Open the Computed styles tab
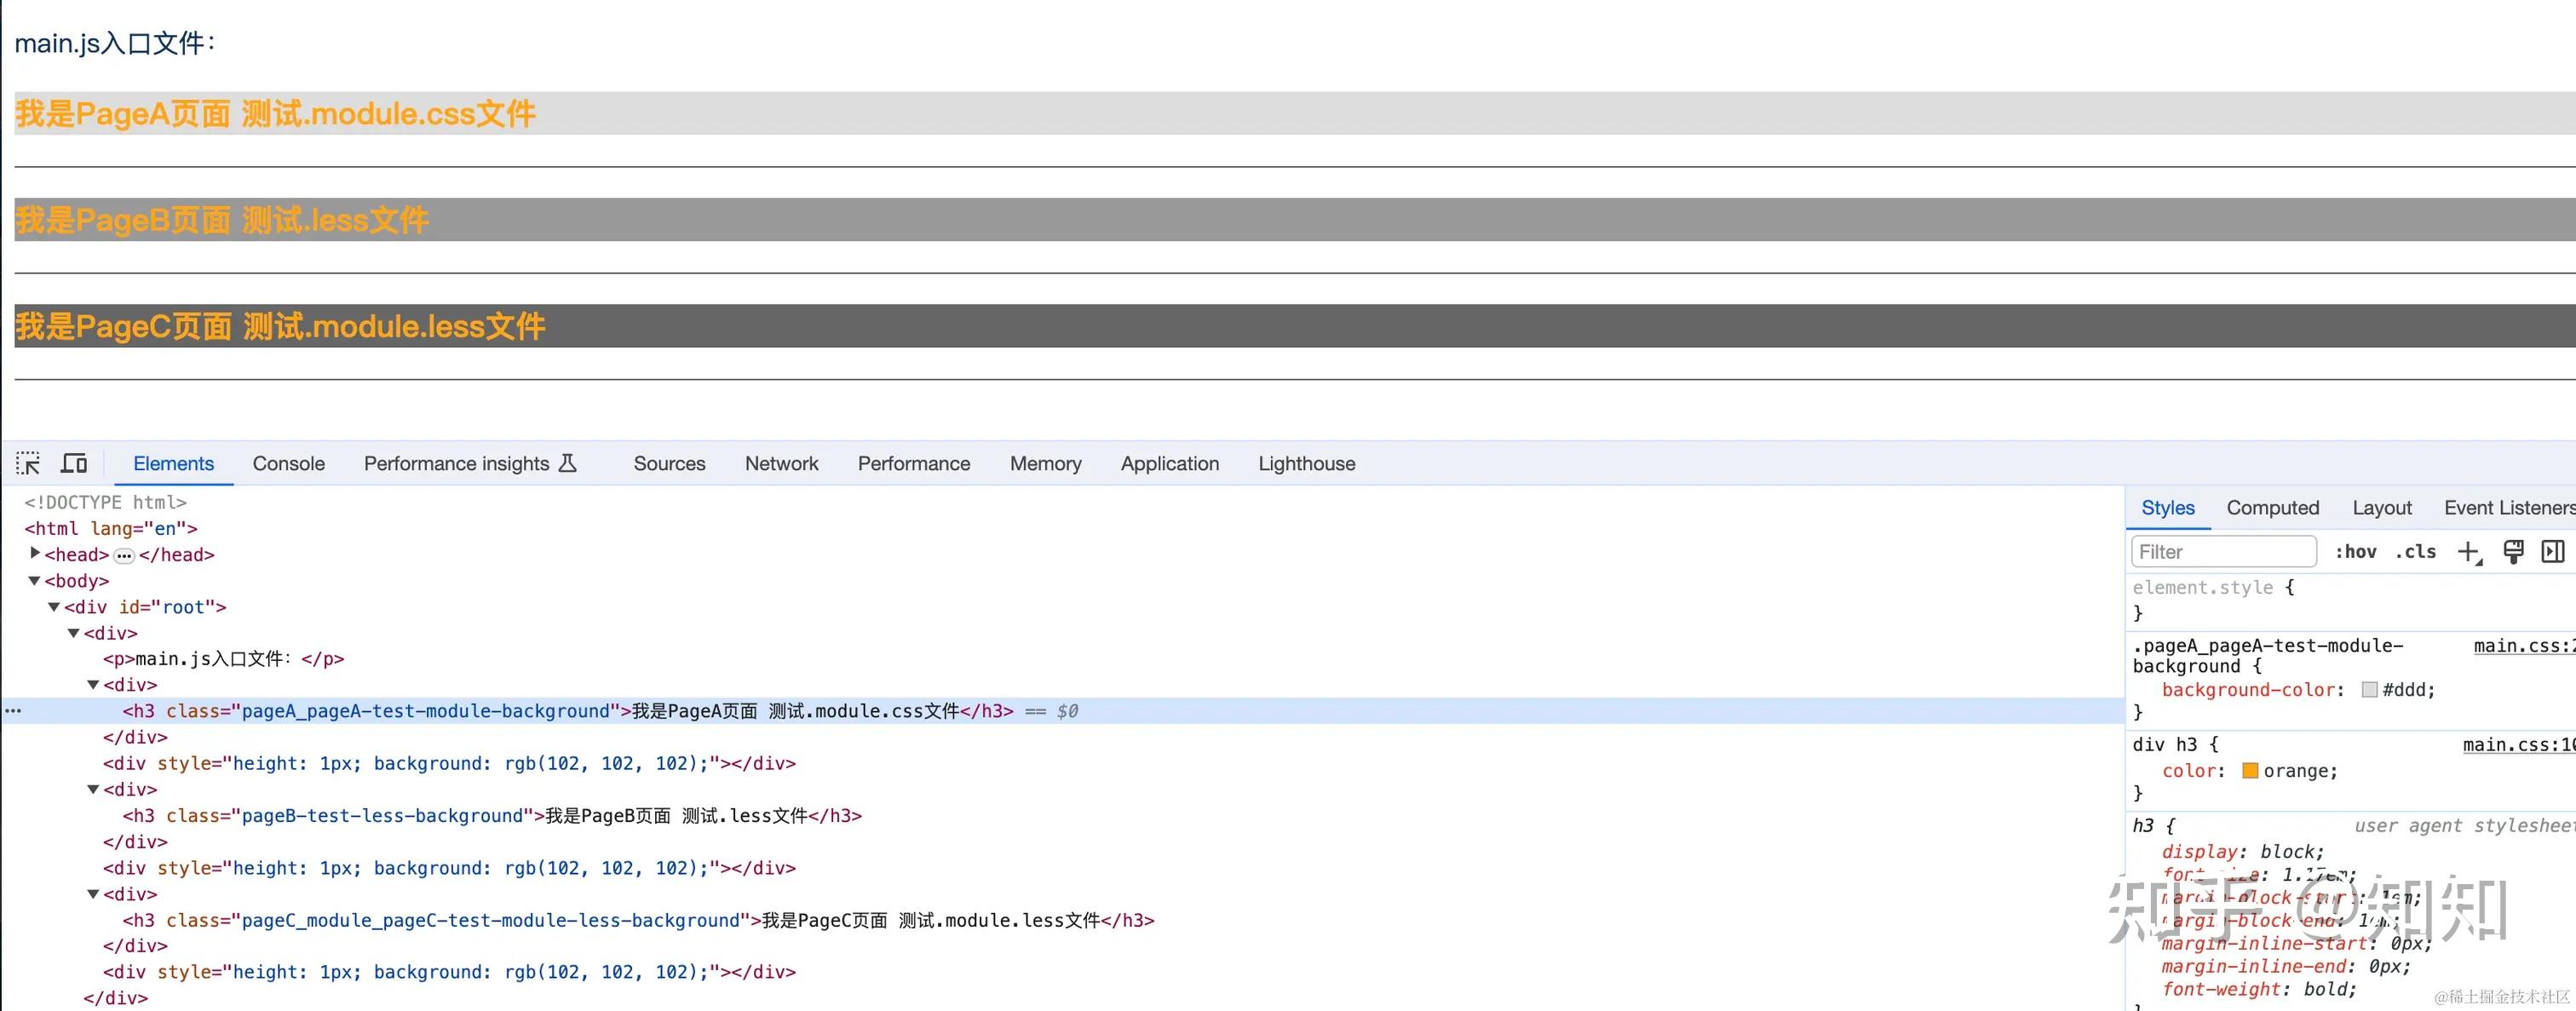The height and width of the screenshot is (1011, 2576). [2272, 508]
